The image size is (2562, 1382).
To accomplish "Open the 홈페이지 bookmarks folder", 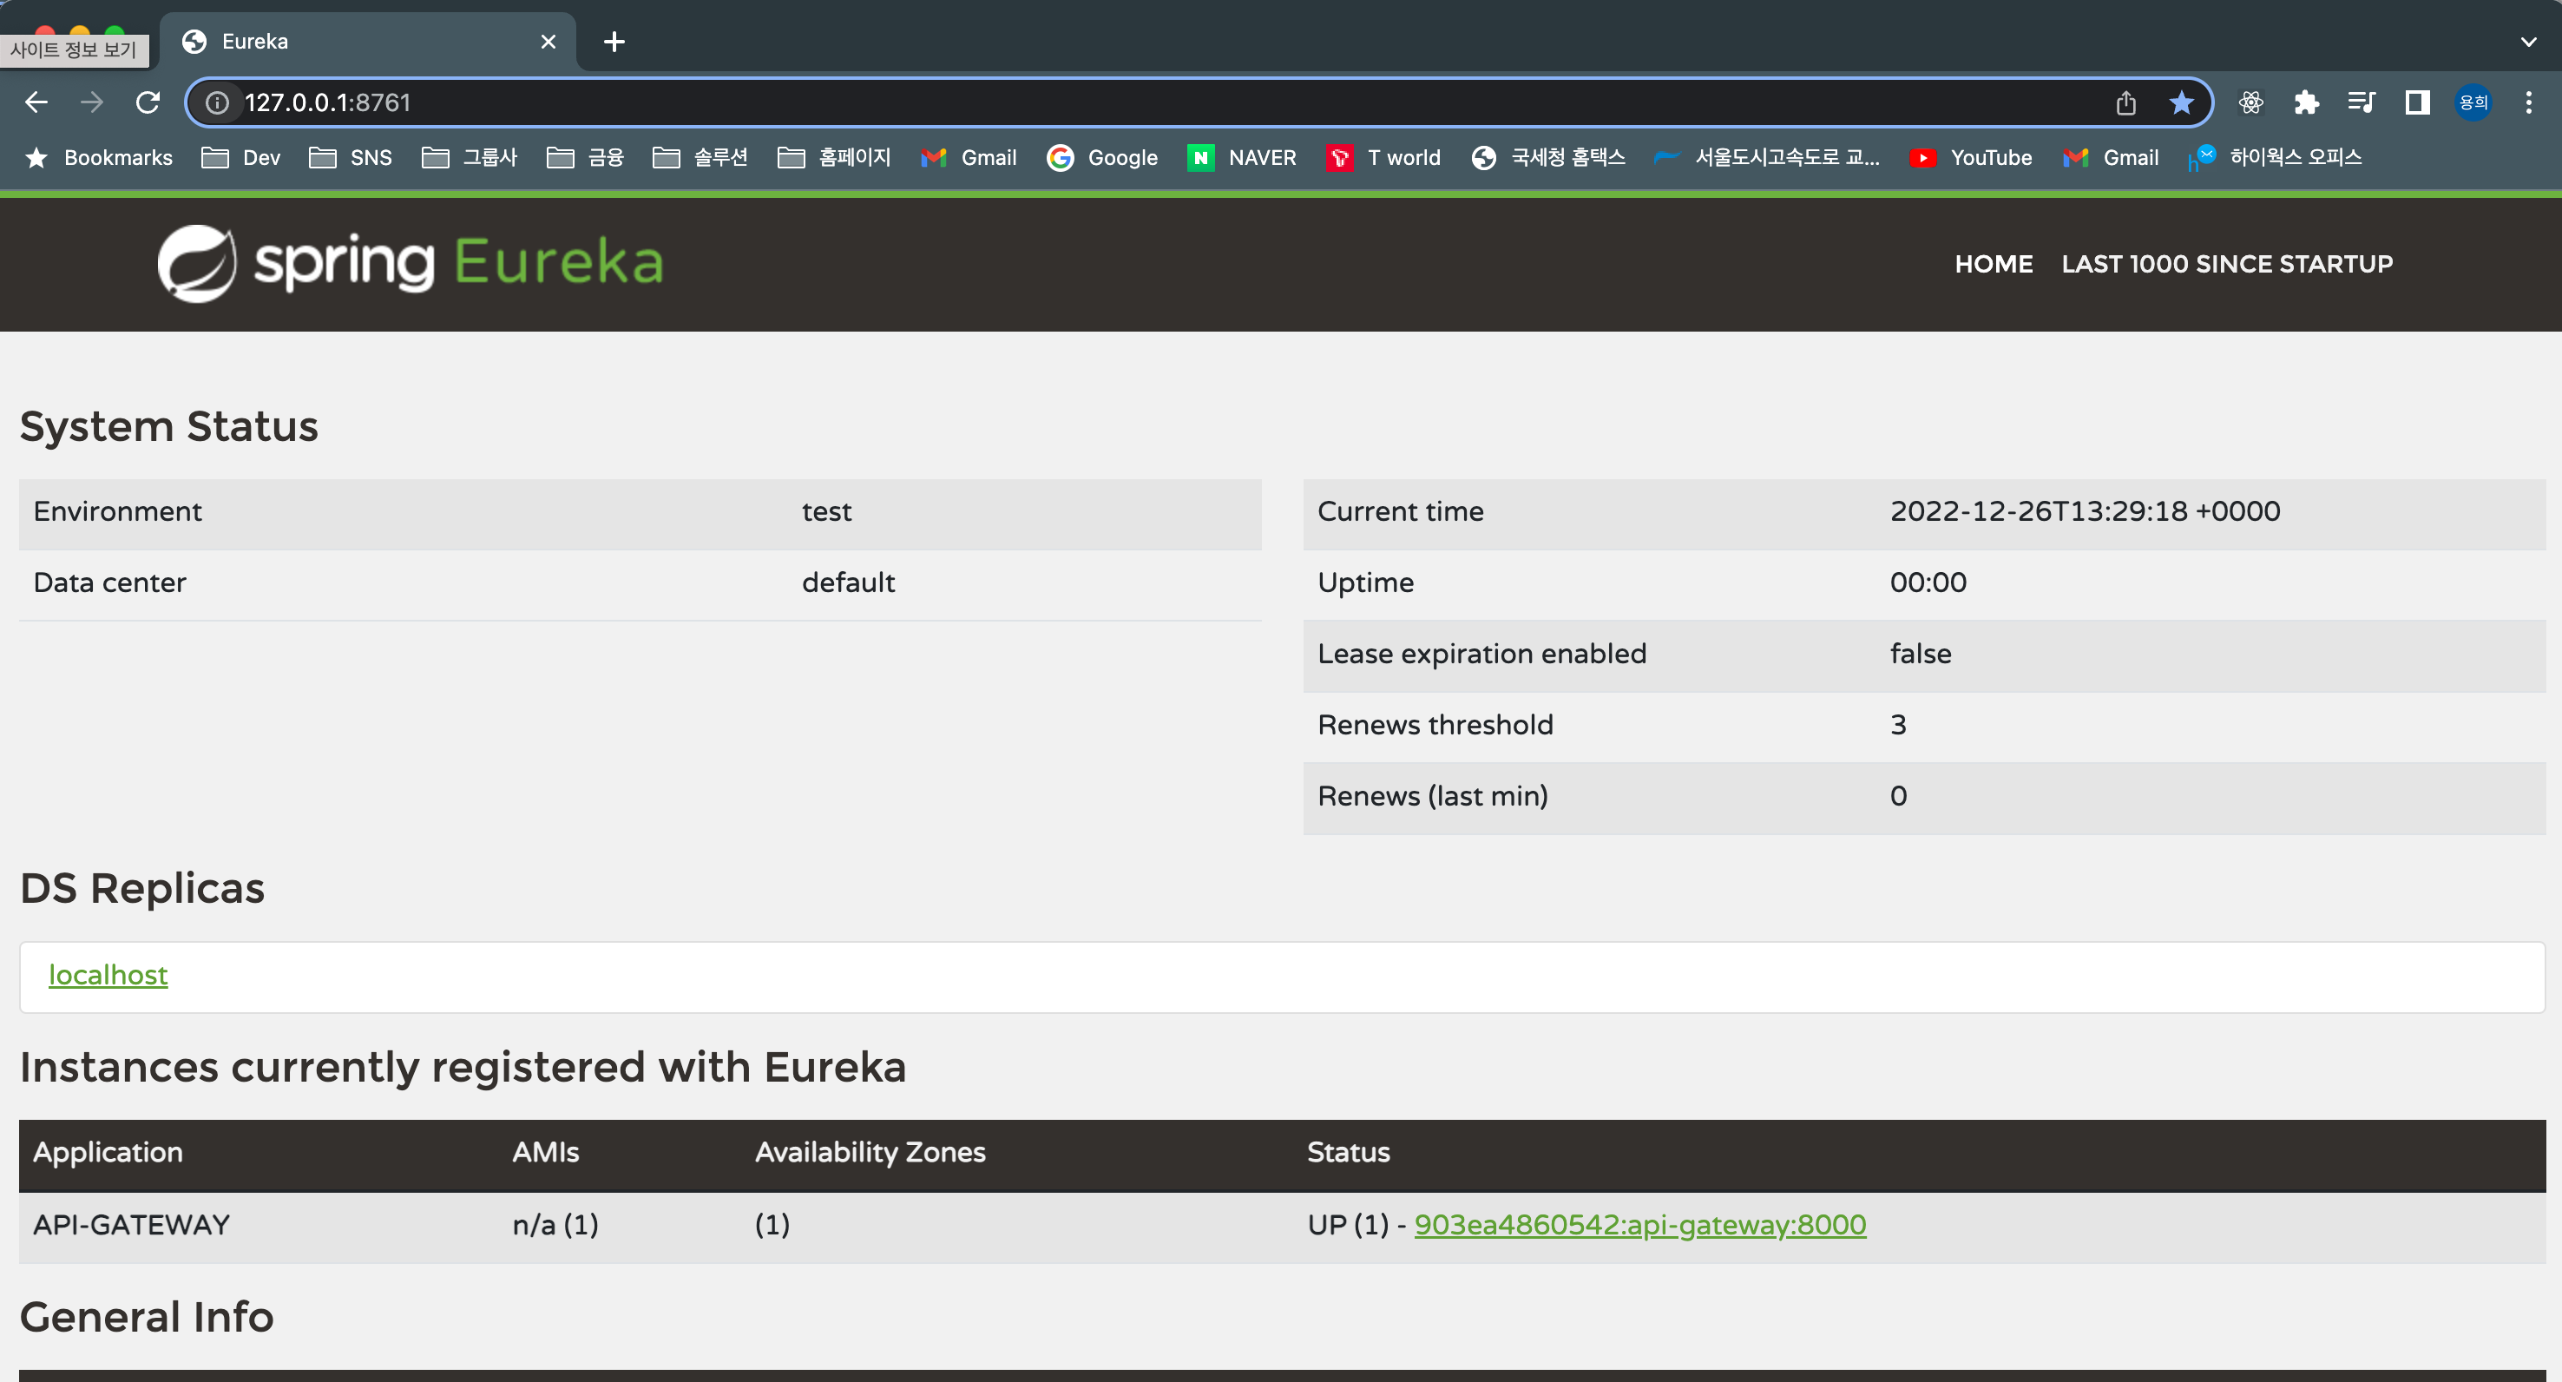I will [x=834, y=157].
